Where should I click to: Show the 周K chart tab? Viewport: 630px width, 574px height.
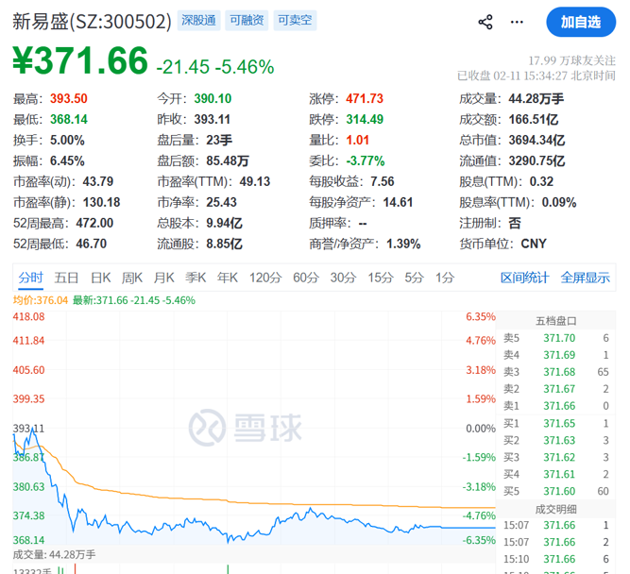coord(132,278)
